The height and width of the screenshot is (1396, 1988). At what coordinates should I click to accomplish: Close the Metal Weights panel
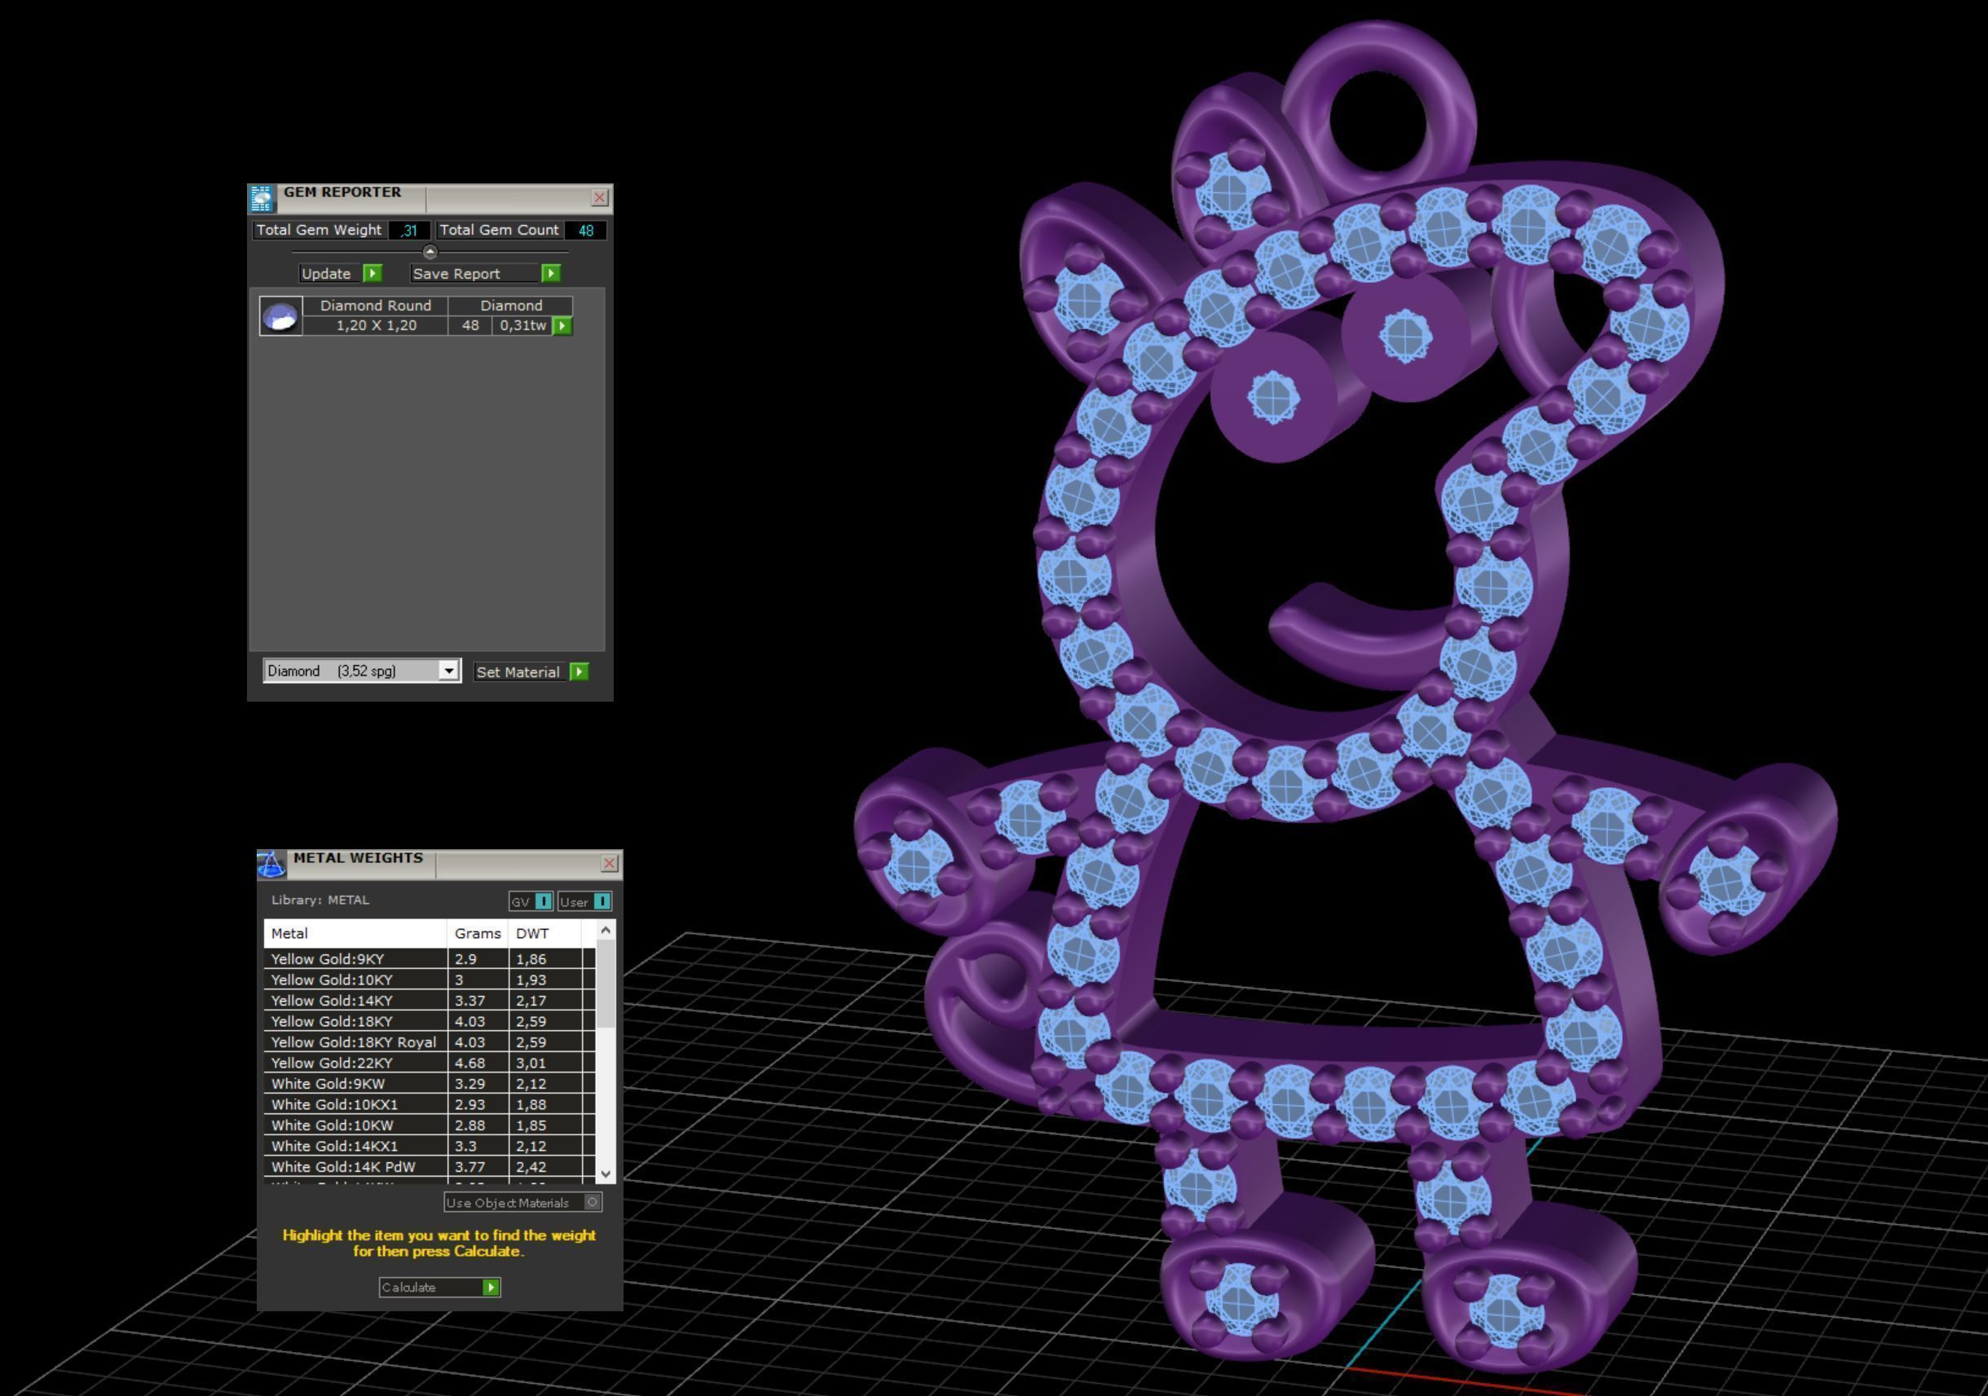coord(610,864)
